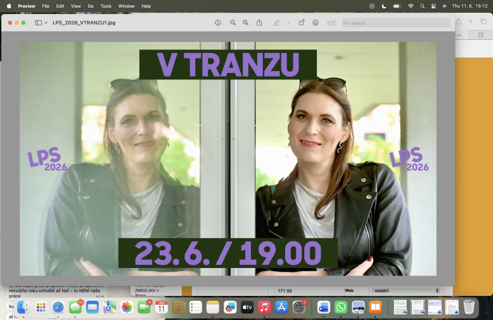Open Launchpad from the Dock
Image resolution: width=493 pixels, height=320 pixels.
tap(41, 307)
